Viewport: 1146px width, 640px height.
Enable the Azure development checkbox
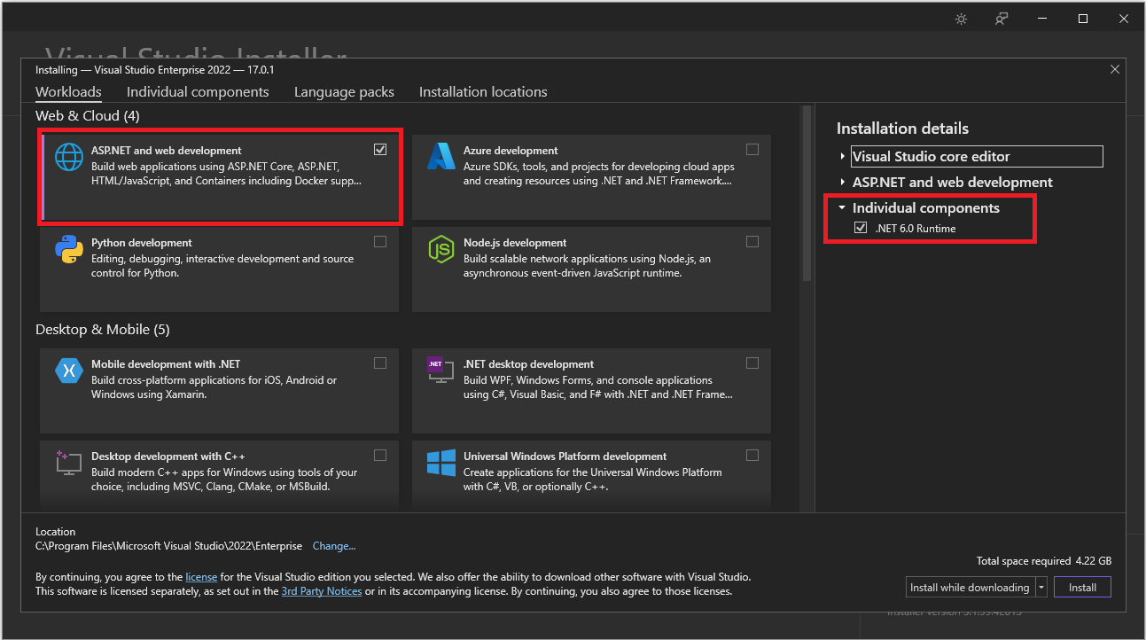tap(752, 150)
